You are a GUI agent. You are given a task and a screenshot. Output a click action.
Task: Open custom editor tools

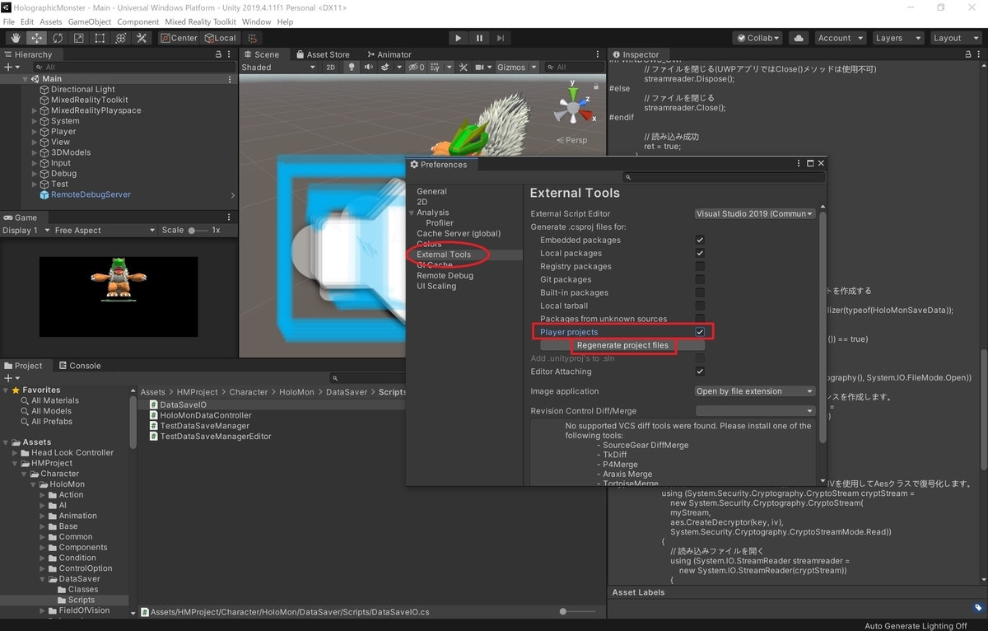click(x=142, y=38)
